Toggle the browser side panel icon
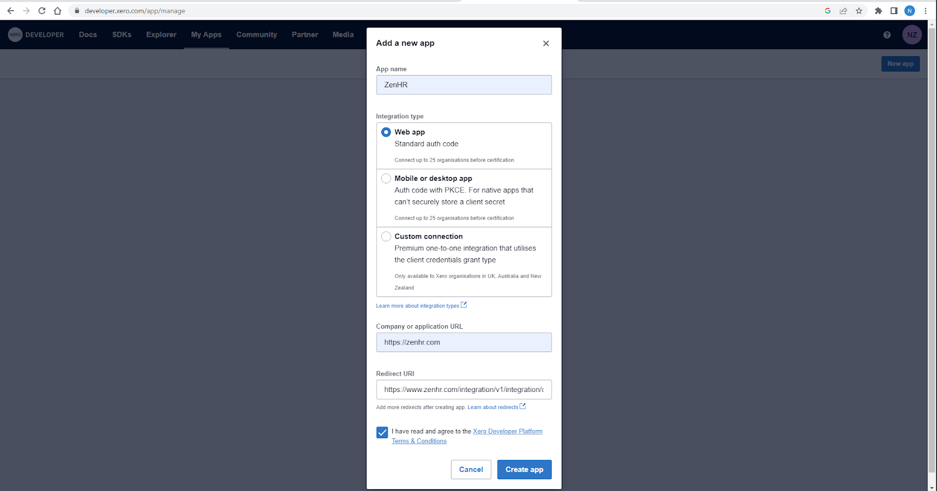The width and height of the screenshot is (937, 491). 894,11
